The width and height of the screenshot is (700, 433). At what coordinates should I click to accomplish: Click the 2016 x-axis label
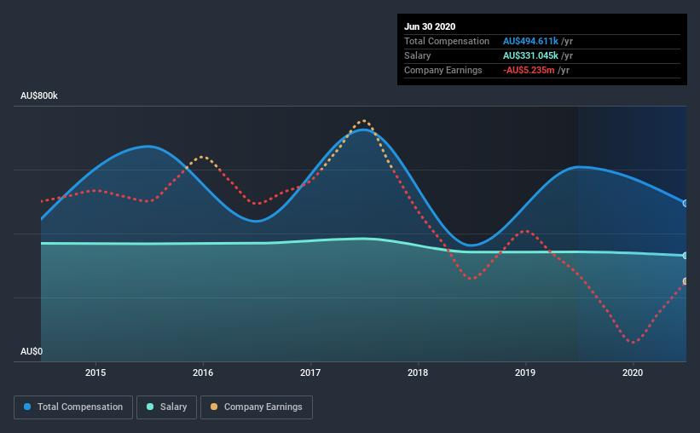point(203,372)
